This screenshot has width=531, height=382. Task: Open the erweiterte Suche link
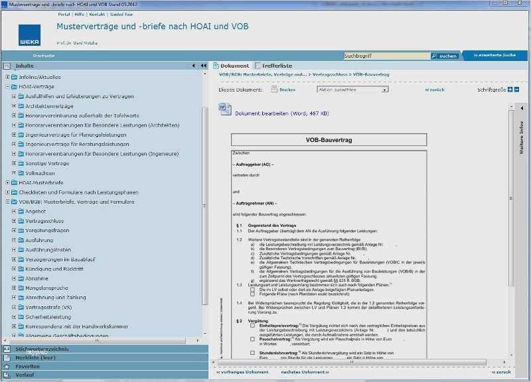494,55
